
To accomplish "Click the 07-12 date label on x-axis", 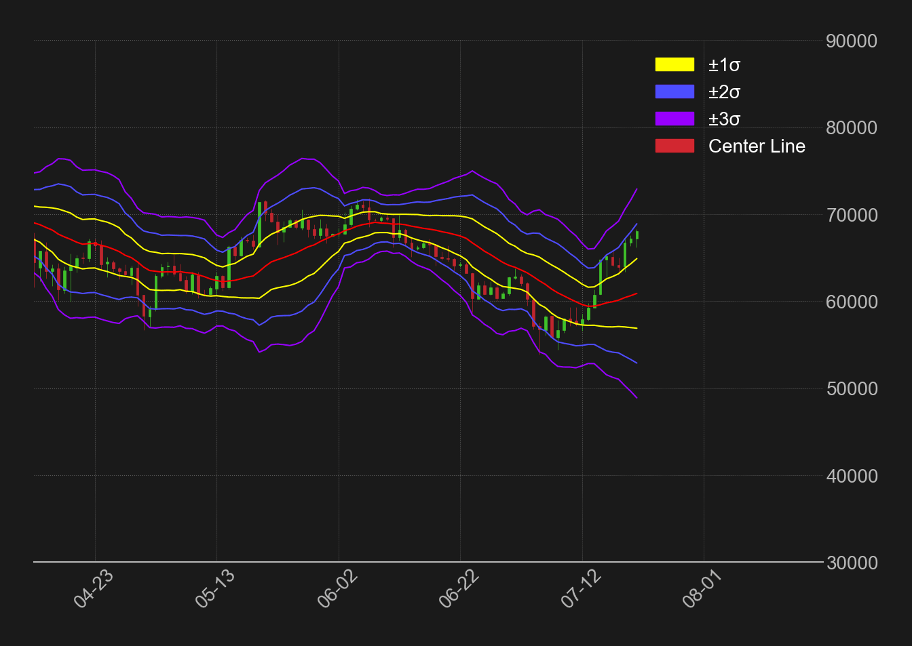I will [x=581, y=588].
